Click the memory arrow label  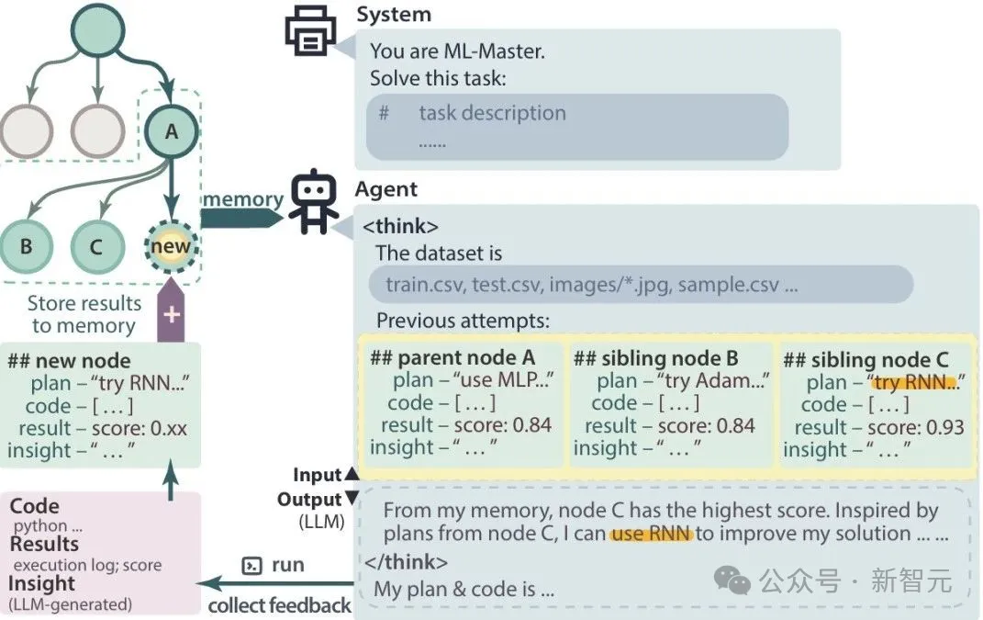tap(243, 199)
